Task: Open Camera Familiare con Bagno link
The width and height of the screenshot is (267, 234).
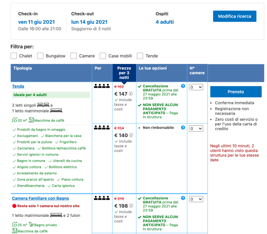Action: [40, 198]
